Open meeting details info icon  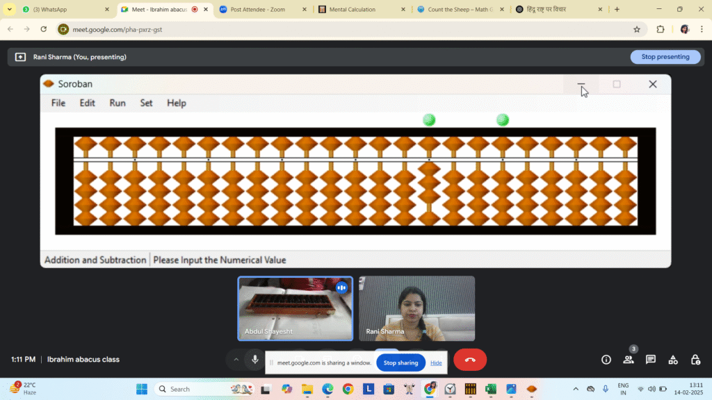(x=606, y=360)
